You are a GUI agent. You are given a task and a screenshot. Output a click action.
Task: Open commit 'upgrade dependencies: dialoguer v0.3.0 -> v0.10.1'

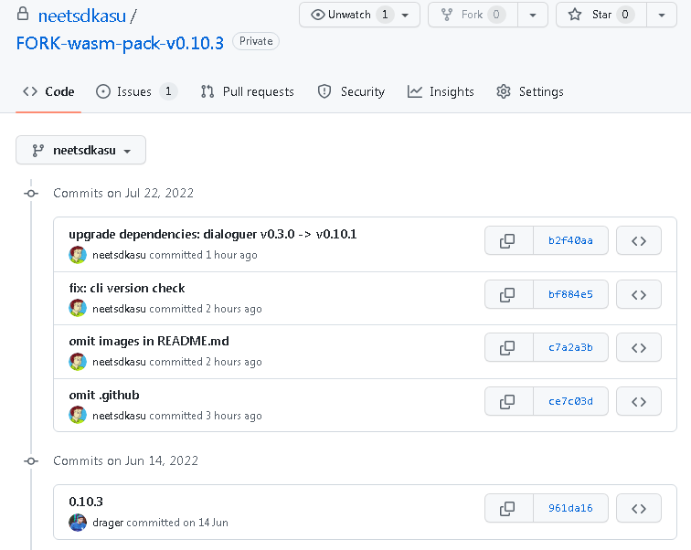[212, 234]
